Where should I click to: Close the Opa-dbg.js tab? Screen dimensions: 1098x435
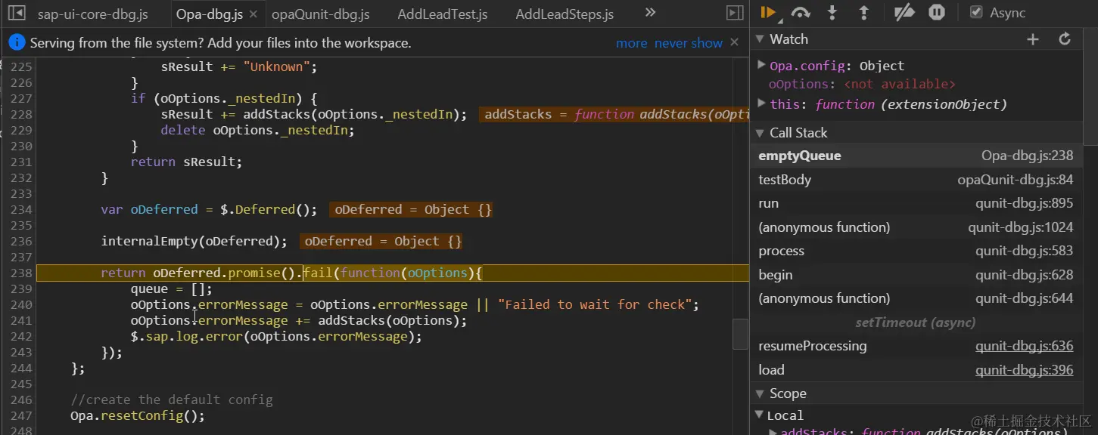point(253,14)
